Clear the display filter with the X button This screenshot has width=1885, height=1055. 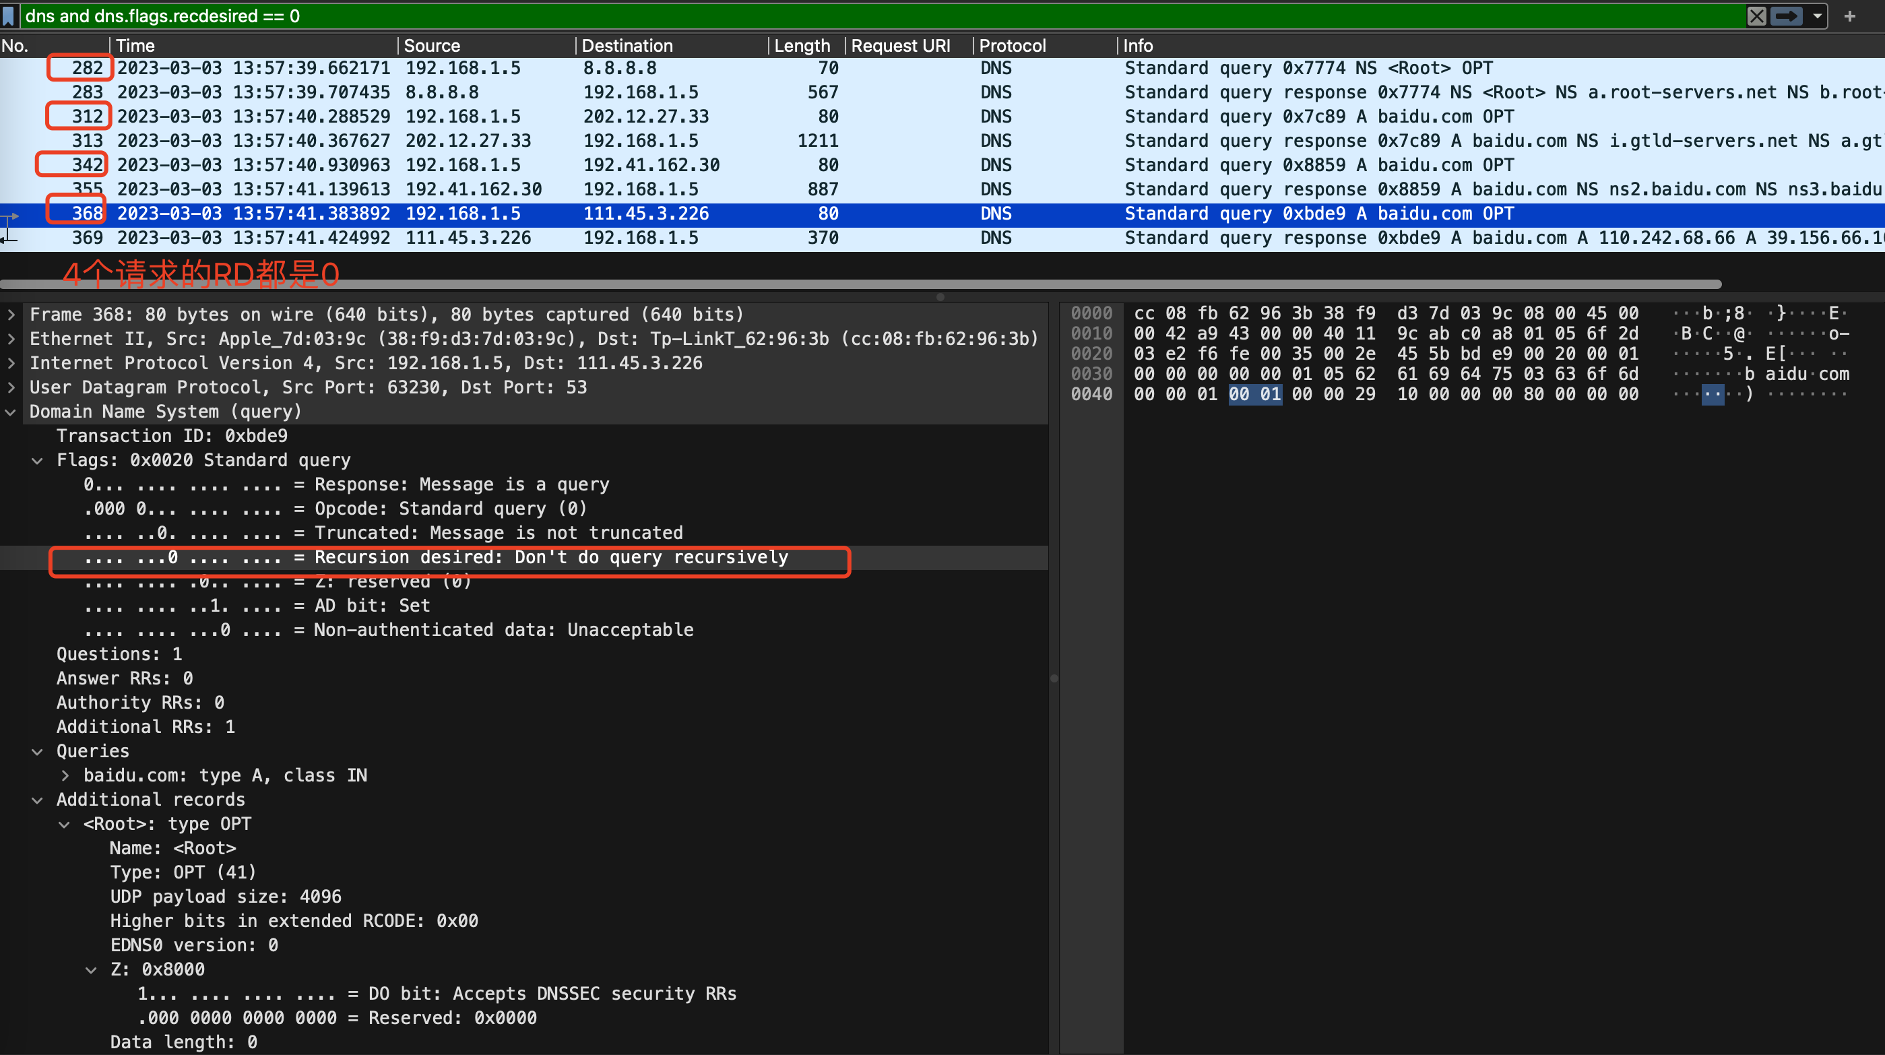point(1756,15)
